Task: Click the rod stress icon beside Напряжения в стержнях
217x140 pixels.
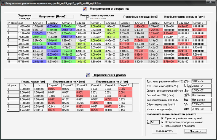Action: [x=85, y=9]
